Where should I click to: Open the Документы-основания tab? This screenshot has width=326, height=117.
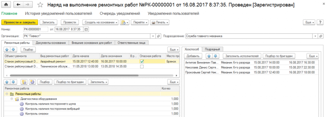(x=51, y=43)
